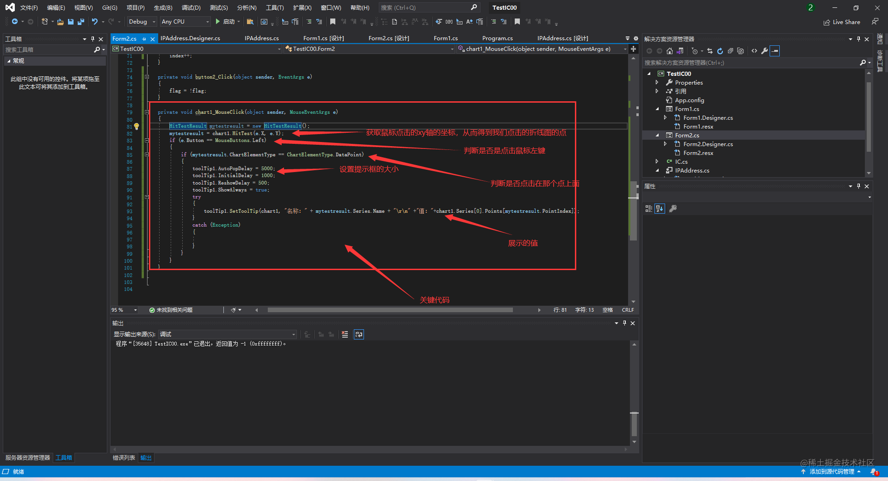Click the Undo arrow in toolbar
888x481 pixels.
tap(95, 22)
